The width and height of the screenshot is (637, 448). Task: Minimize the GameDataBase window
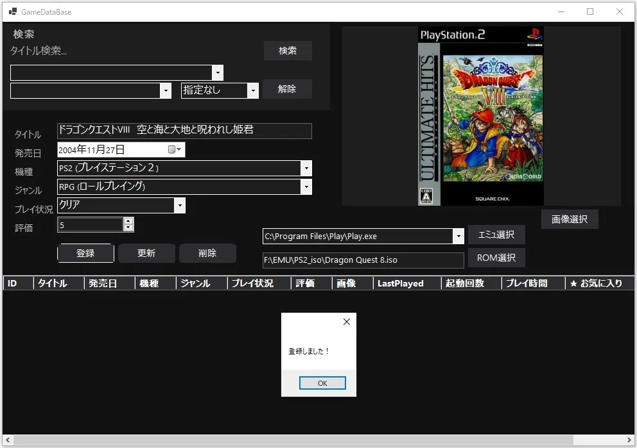click(561, 12)
